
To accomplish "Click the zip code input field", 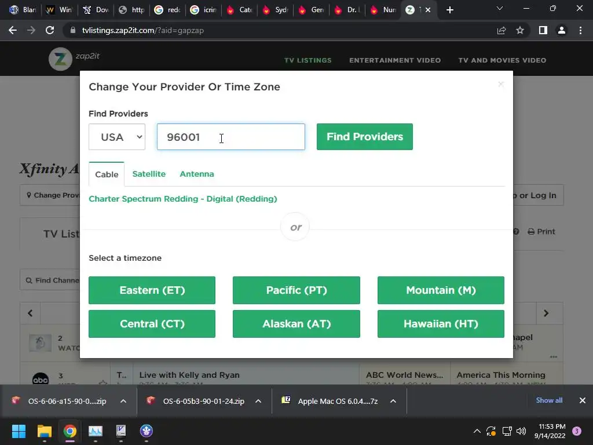I will tap(230, 137).
